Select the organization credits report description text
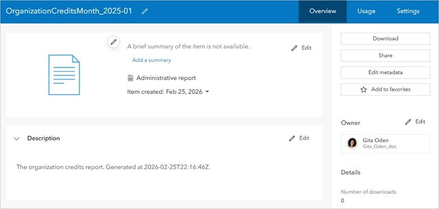Image resolution: width=439 pixels, height=209 pixels. tap(113, 167)
